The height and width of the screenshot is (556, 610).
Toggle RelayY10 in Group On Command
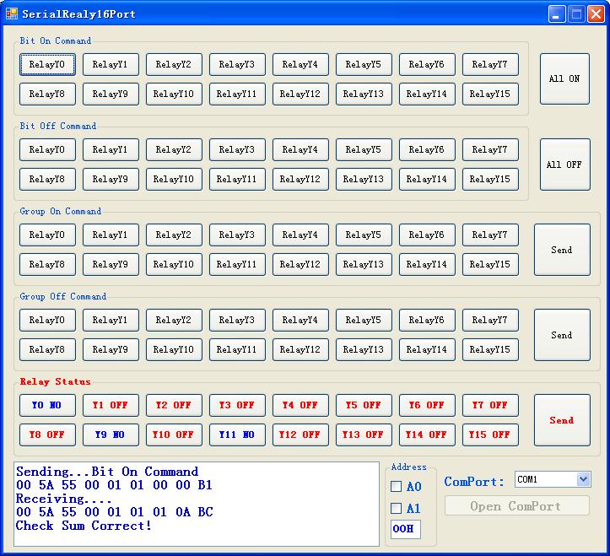click(174, 264)
